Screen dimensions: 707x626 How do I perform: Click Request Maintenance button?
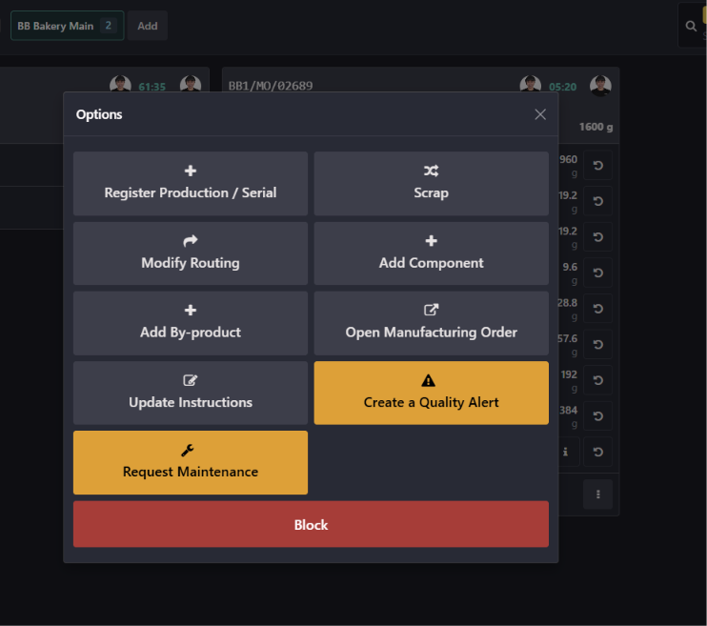(191, 462)
